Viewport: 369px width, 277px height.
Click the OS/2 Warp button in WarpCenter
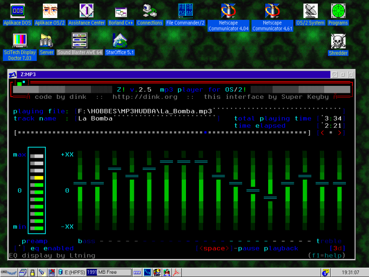(8, 272)
